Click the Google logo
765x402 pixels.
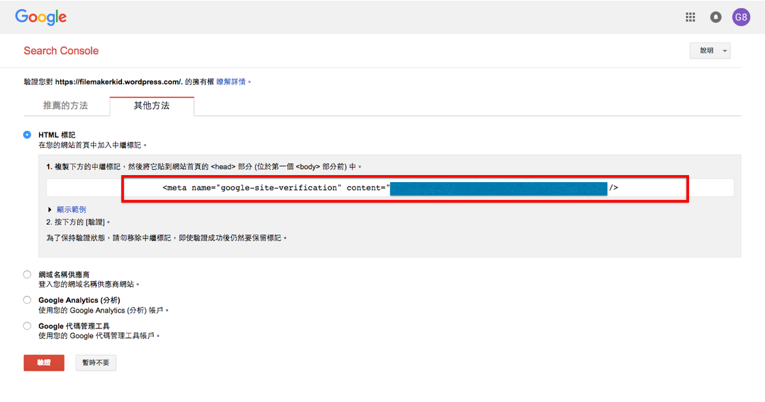[x=41, y=17]
